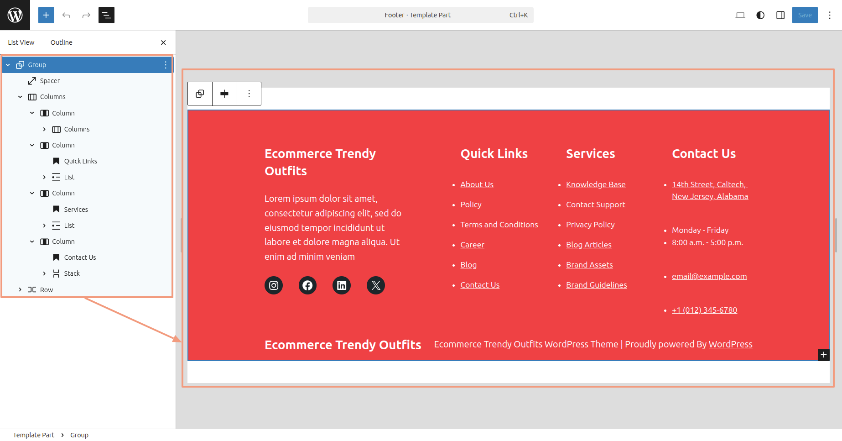Open the Footer Template Part command palette
Screen dimensions: 842x441
[421, 15]
